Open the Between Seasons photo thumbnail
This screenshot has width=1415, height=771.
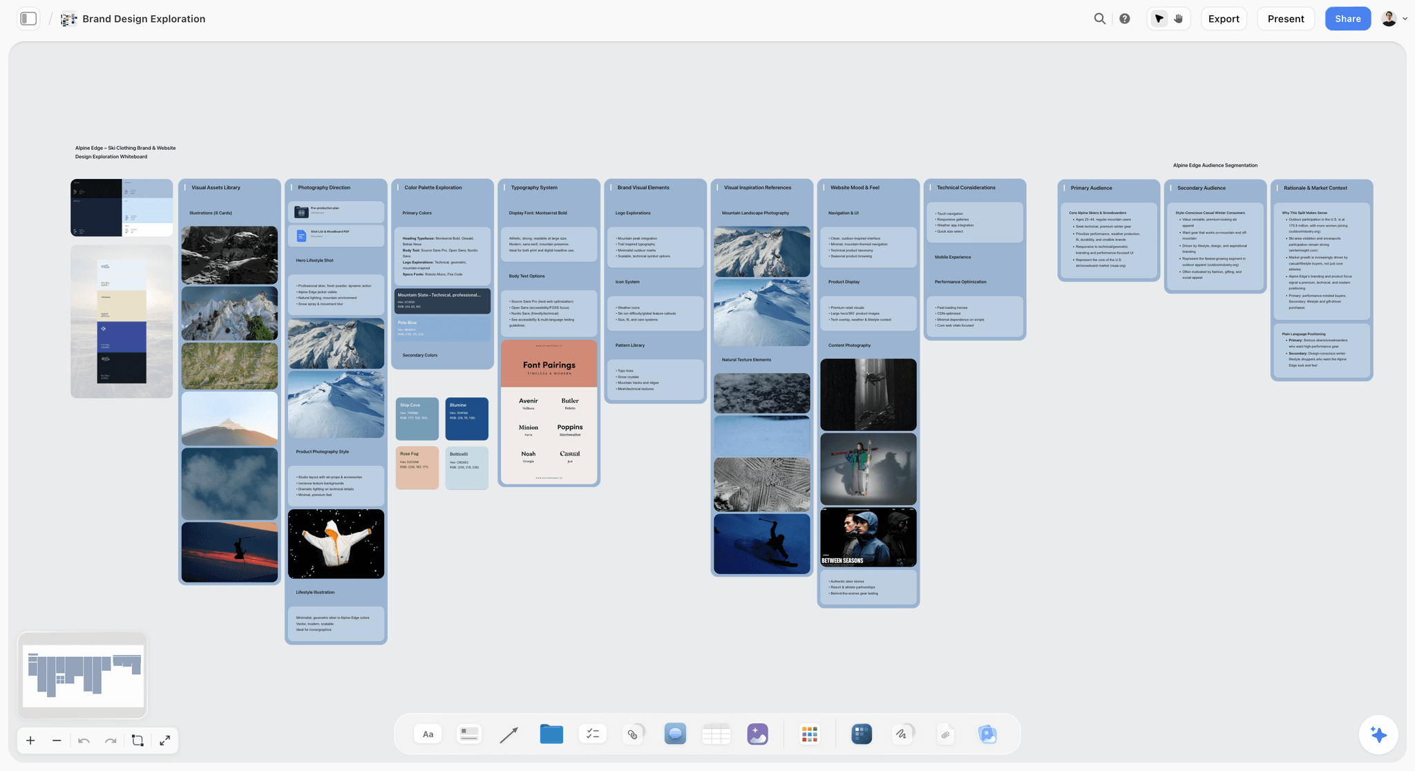pyautogui.click(x=868, y=537)
